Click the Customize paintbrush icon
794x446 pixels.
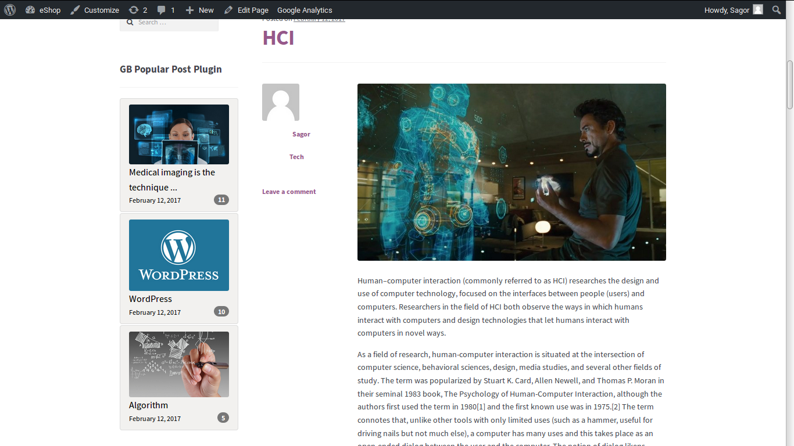pos(75,10)
